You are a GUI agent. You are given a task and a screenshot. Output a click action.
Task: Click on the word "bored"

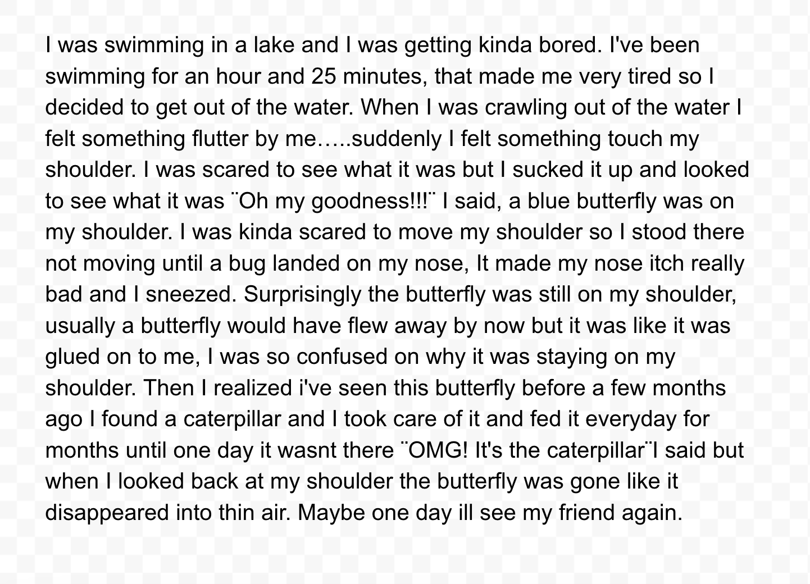pyautogui.click(x=568, y=45)
